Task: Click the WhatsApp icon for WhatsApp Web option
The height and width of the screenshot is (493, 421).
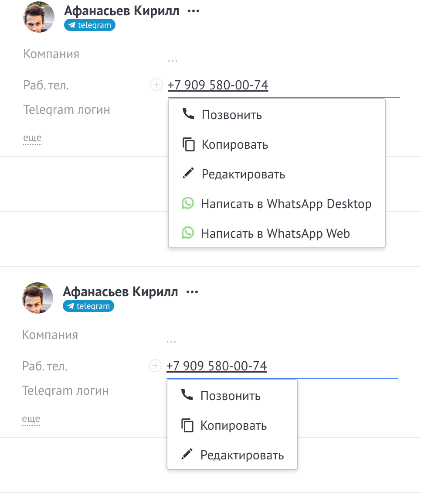Action: click(x=188, y=233)
